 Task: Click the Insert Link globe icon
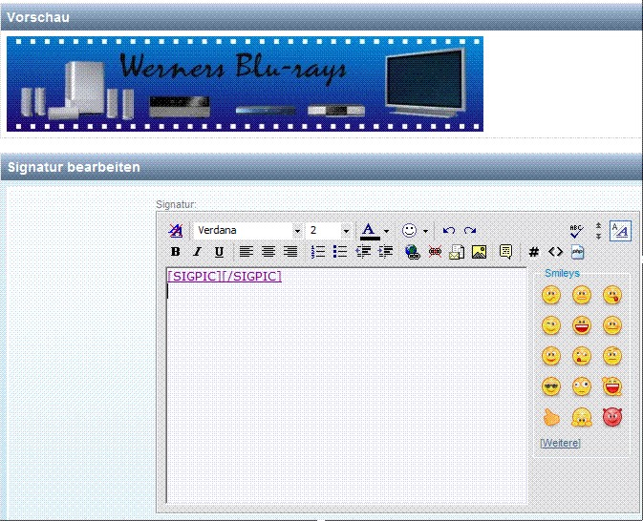pos(412,252)
